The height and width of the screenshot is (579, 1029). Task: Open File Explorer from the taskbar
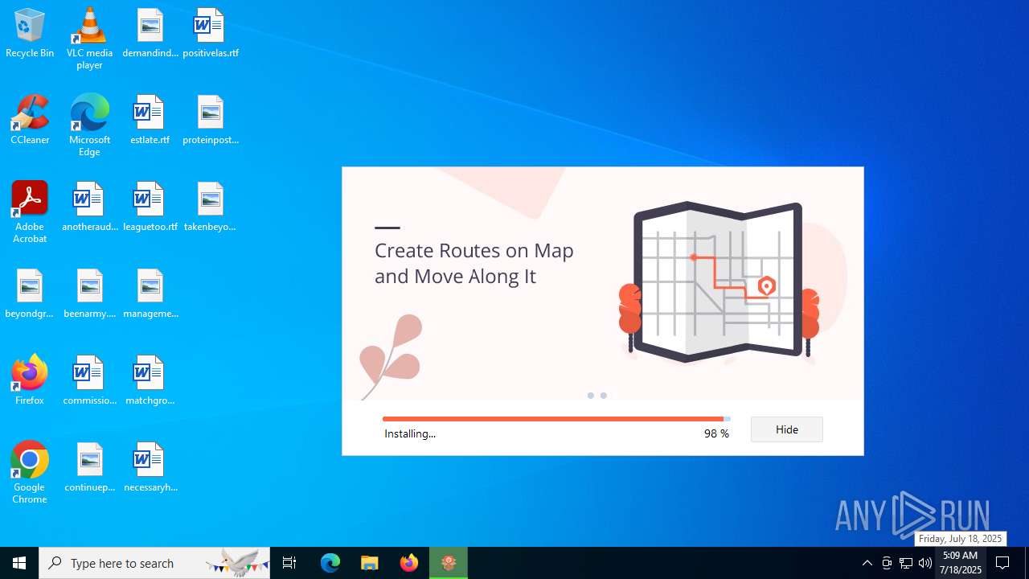(370, 563)
